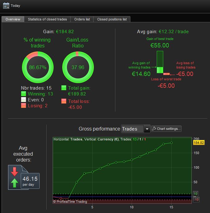Open the Orders list tab
The image size is (210, 213).
point(82,19)
